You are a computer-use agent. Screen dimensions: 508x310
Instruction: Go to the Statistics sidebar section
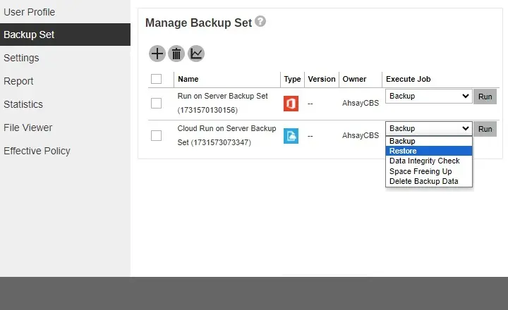click(23, 104)
